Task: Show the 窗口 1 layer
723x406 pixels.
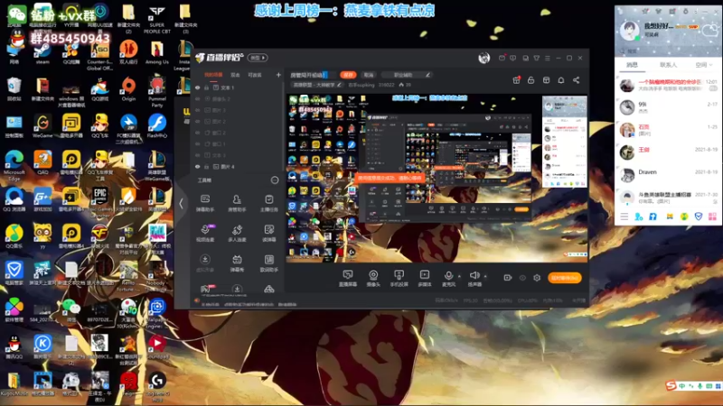Action: (x=198, y=144)
